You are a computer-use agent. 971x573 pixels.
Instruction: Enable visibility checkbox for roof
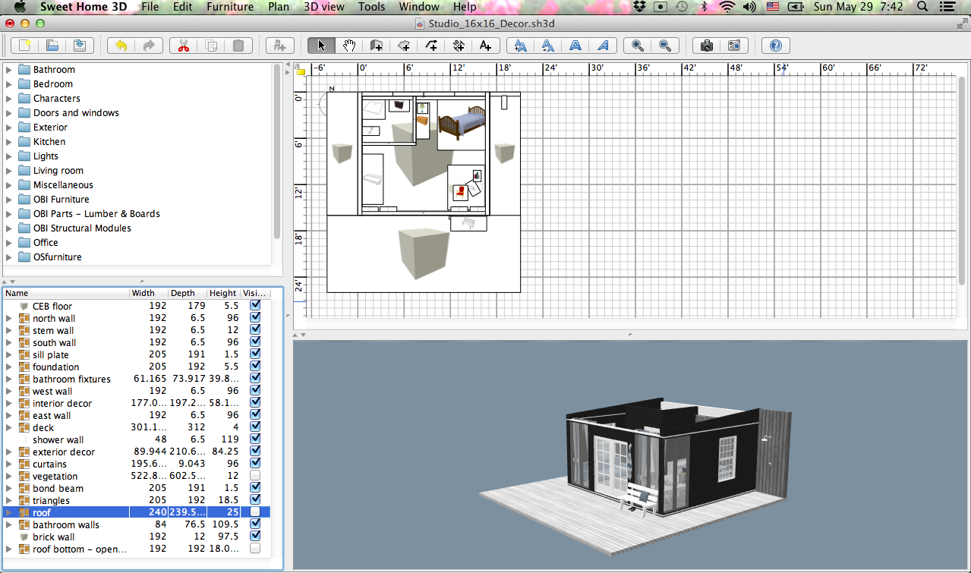pyautogui.click(x=255, y=512)
